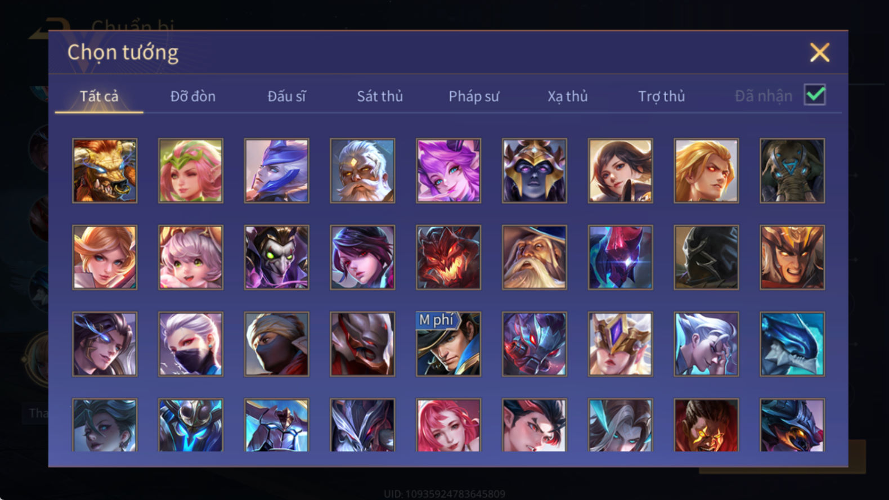Screen dimensions: 889x500
Task: Choose the pink-haired girl with green crown
Action: pyautogui.click(x=191, y=171)
